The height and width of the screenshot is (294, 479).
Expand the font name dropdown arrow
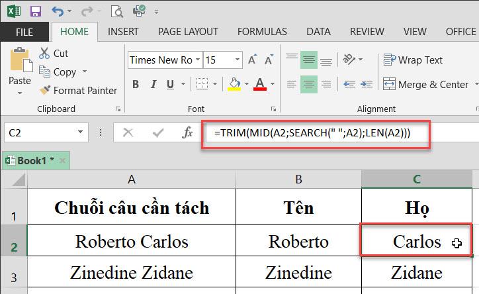click(198, 60)
